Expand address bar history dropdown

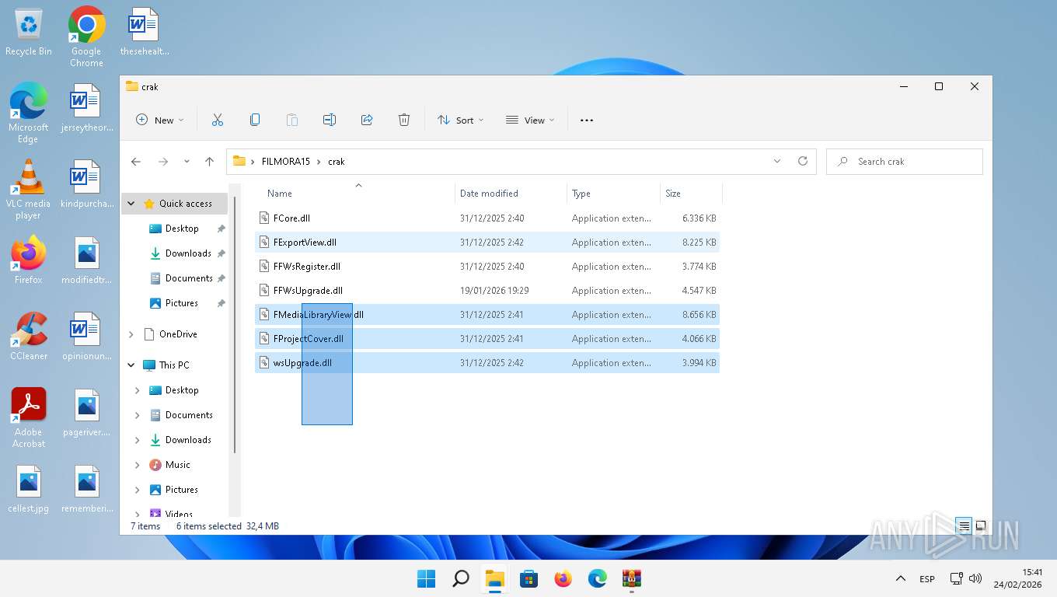(777, 161)
